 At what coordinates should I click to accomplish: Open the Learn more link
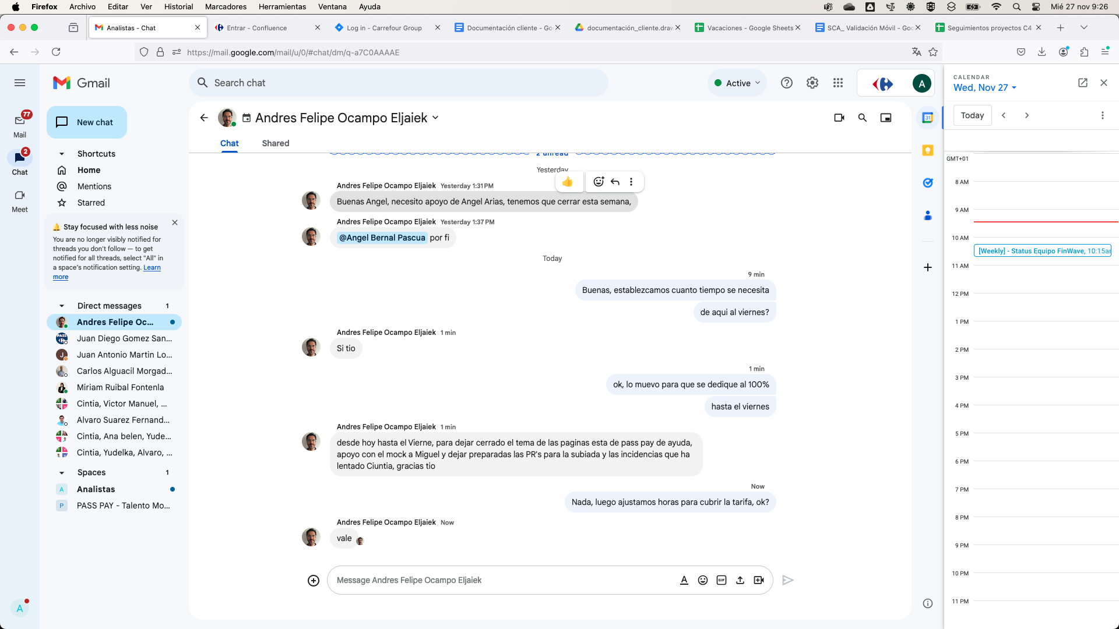click(x=152, y=267)
